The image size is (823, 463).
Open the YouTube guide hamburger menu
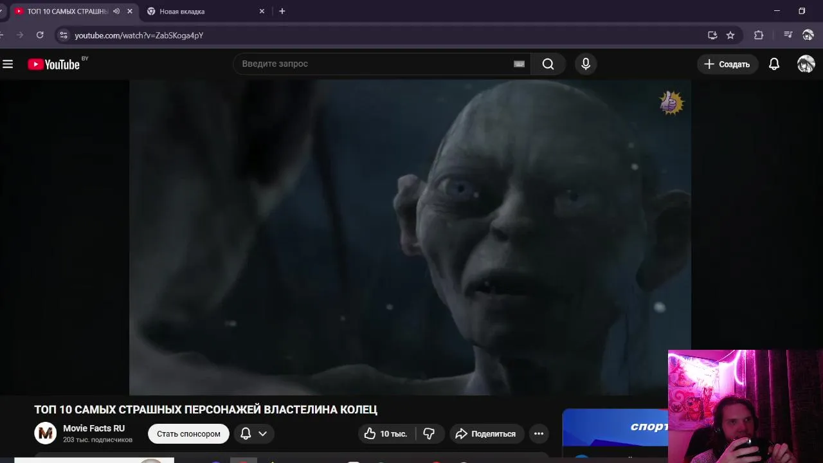(8, 64)
